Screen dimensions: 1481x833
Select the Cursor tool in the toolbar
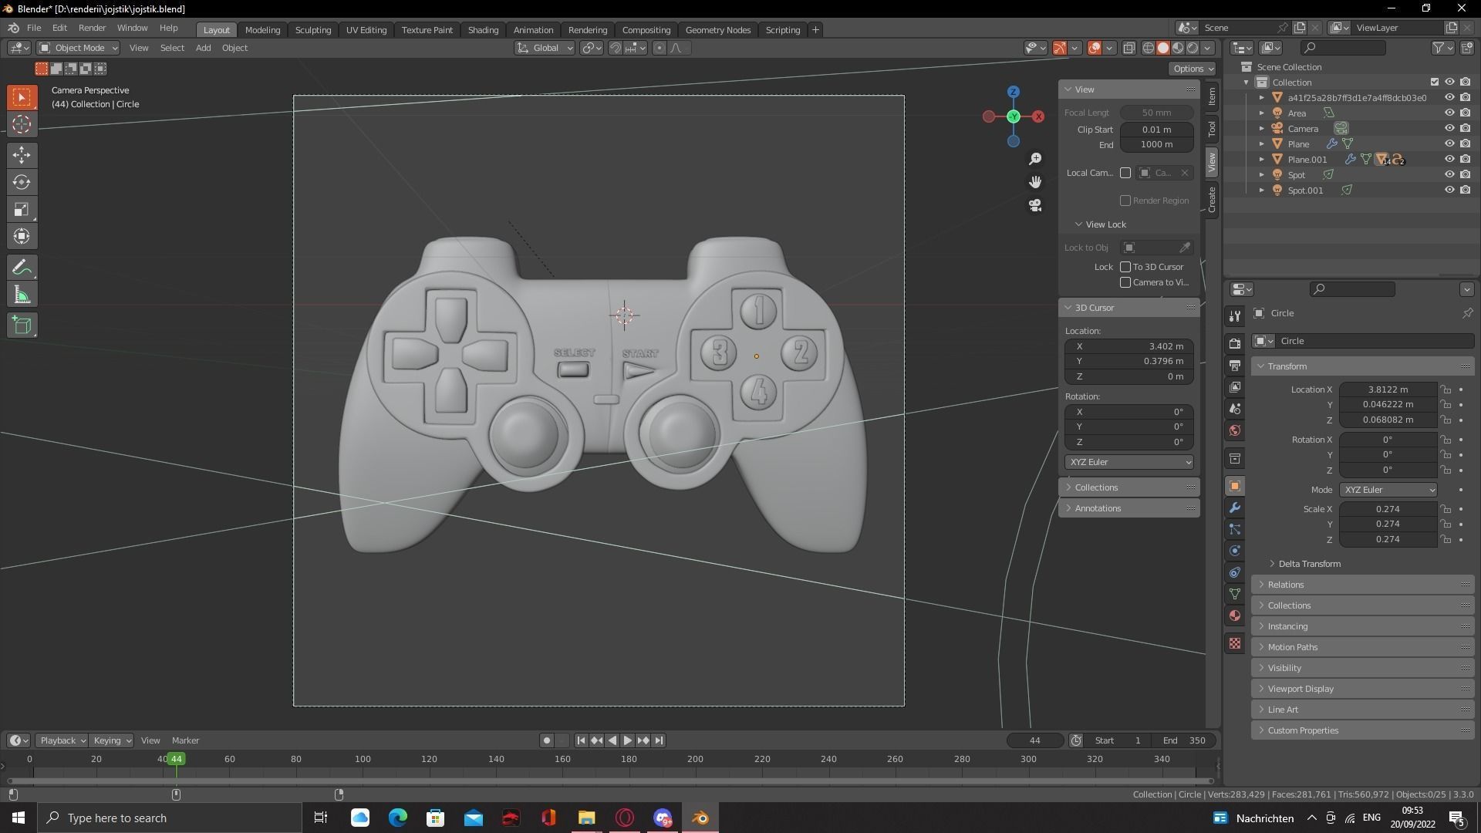pos(22,124)
